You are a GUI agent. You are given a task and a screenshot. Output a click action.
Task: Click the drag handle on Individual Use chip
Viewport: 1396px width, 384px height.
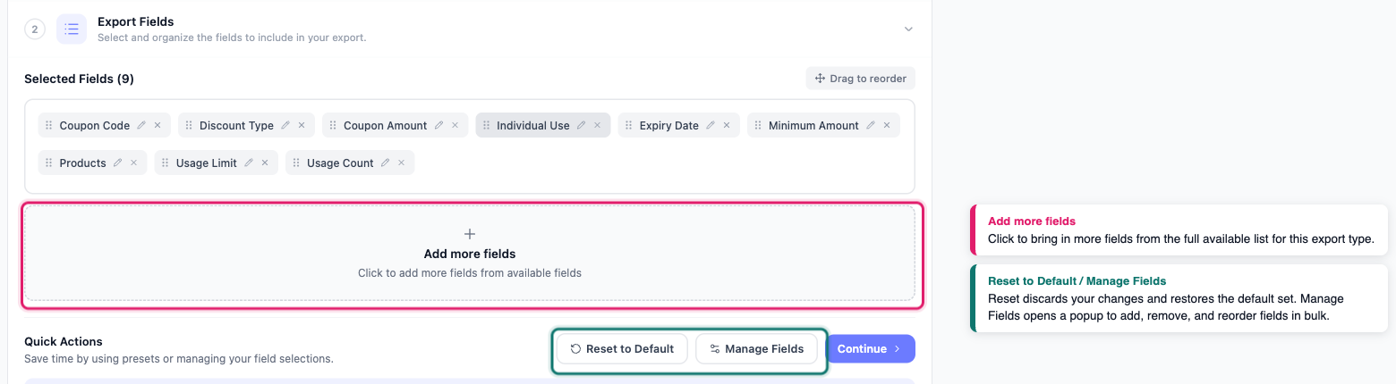tap(486, 126)
